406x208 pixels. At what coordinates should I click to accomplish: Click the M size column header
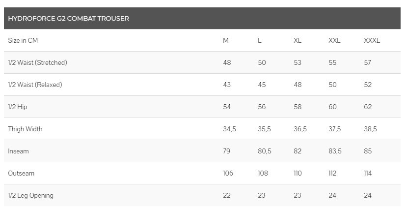click(x=226, y=40)
